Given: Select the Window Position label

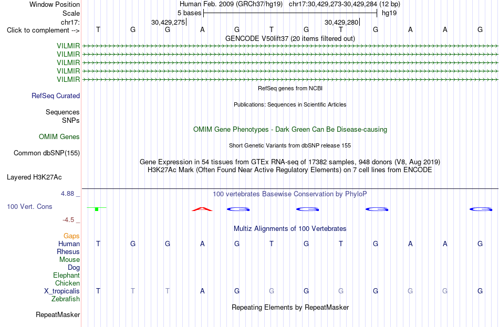Looking at the screenshot, I should [x=55, y=4].
